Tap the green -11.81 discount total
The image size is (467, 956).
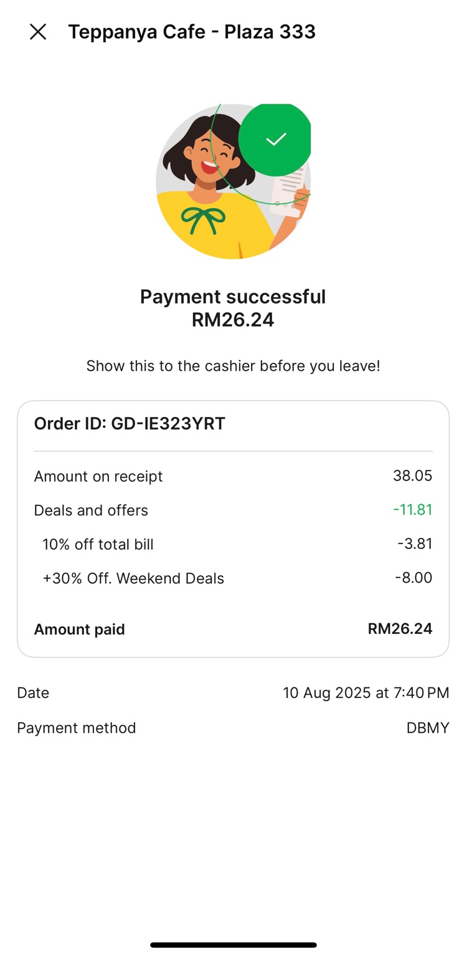click(412, 510)
